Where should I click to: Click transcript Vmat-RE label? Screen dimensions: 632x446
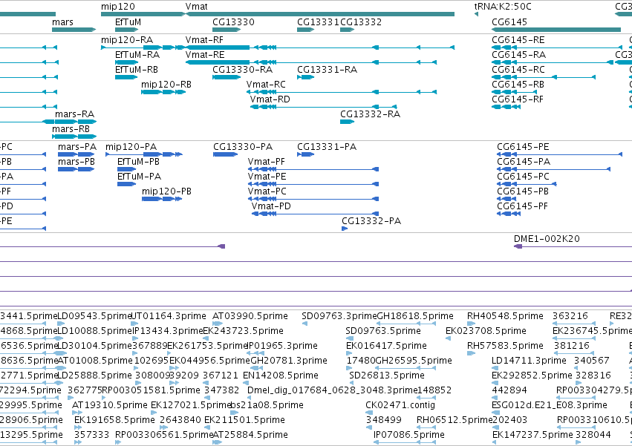click(x=205, y=55)
